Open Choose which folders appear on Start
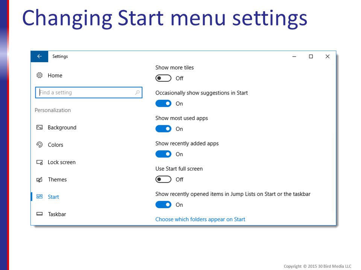The height and width of the screenshot is (270, 361). coord(200,219)
